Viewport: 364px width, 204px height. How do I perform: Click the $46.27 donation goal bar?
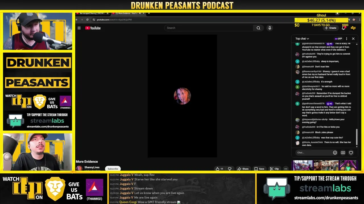click(321, 20)
